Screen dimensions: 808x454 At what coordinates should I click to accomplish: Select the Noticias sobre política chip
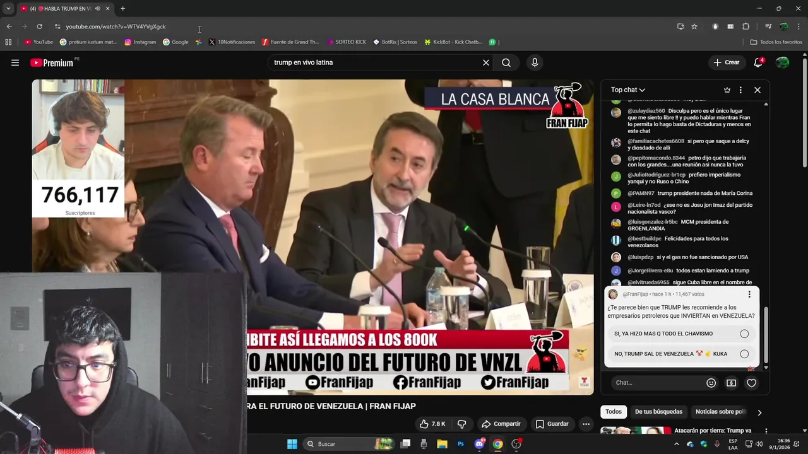pos(720,412)
